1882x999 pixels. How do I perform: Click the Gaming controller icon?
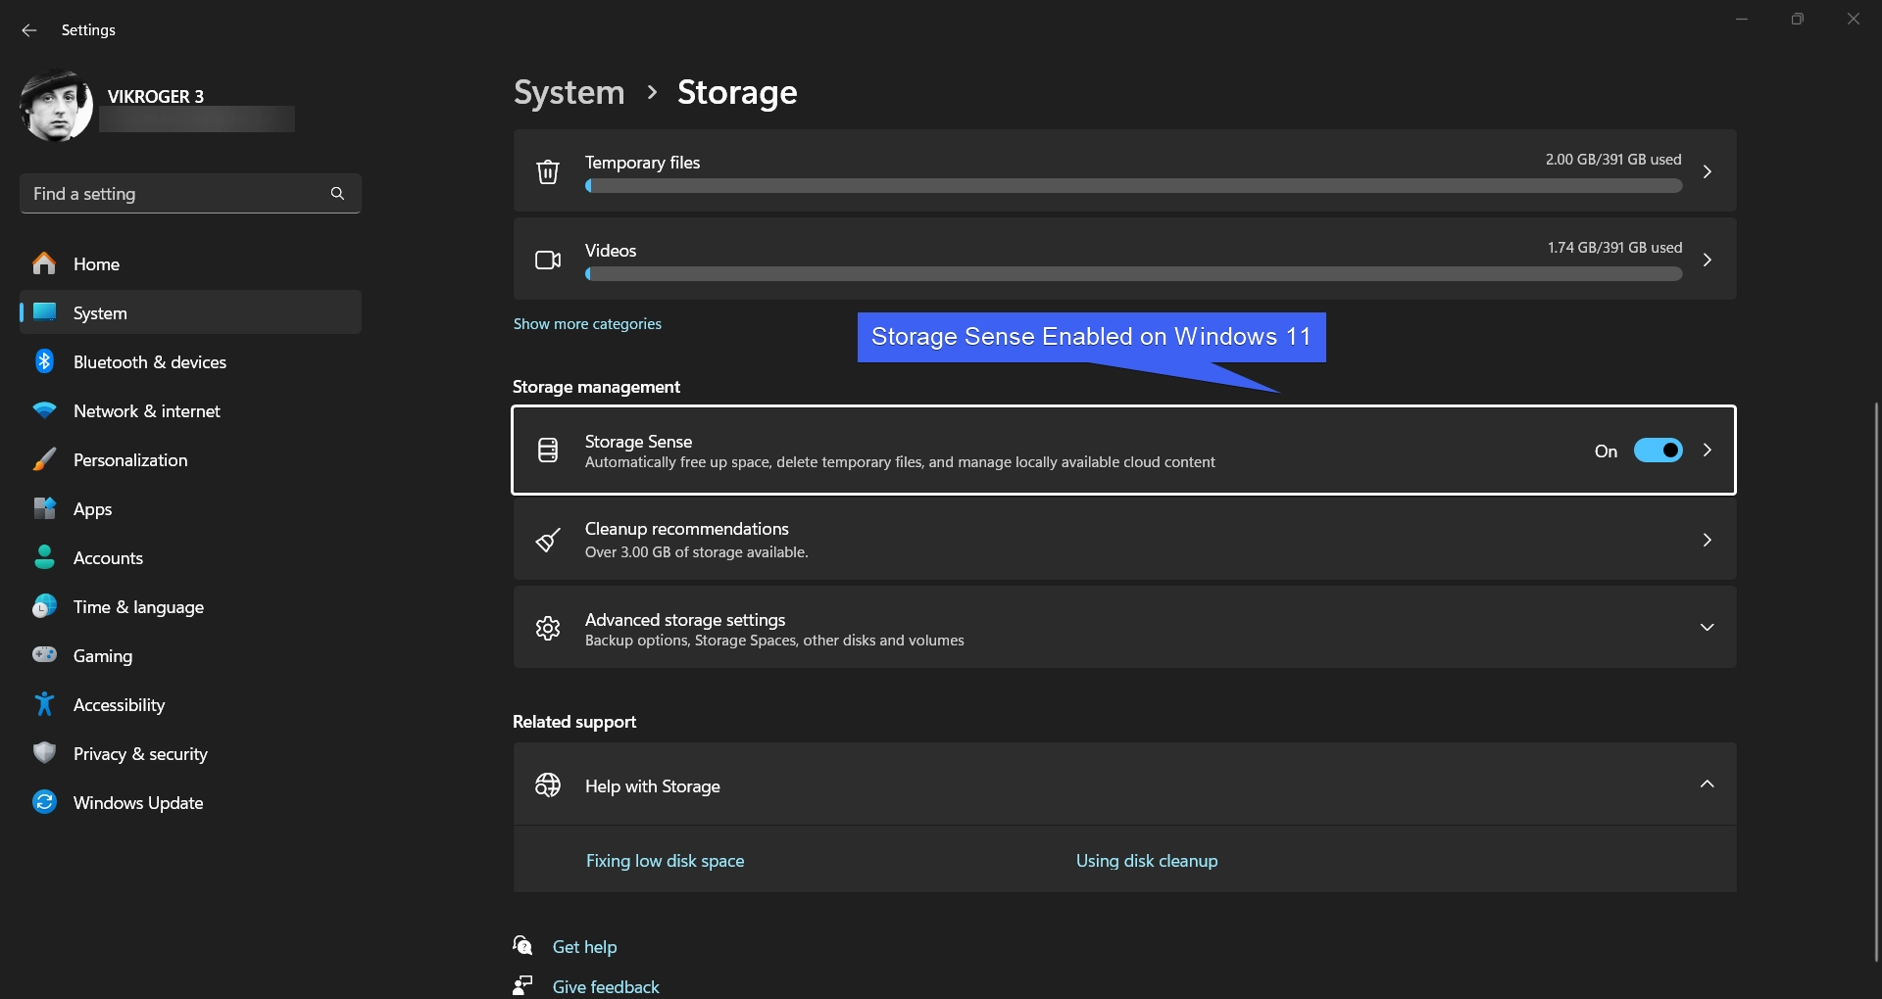44,655
